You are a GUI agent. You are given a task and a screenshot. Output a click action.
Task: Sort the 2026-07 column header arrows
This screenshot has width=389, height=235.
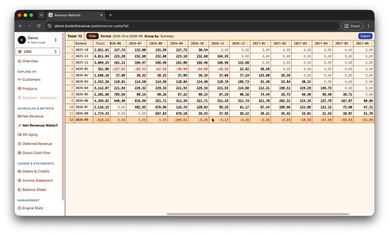(144, 43)
